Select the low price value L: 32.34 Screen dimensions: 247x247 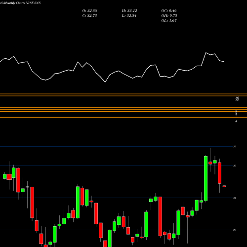tap(129, 16)
